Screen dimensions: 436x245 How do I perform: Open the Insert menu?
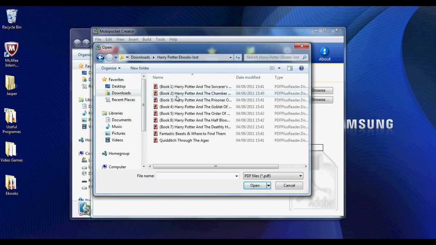click(133, 39)
